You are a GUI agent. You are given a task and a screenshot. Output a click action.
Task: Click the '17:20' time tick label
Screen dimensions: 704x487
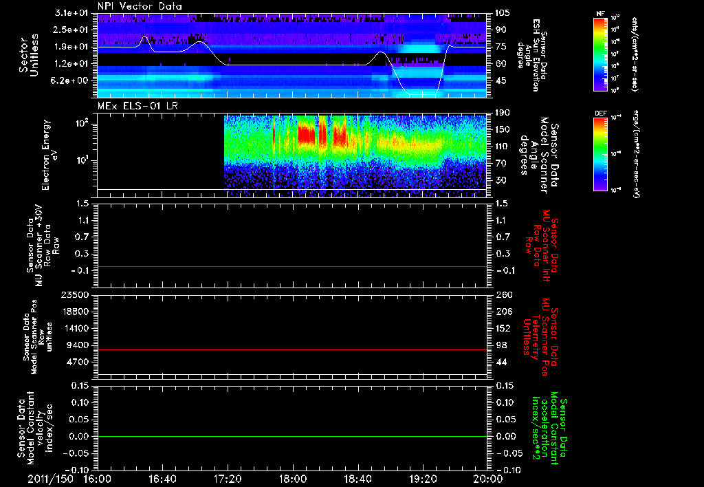pos(228,479)
